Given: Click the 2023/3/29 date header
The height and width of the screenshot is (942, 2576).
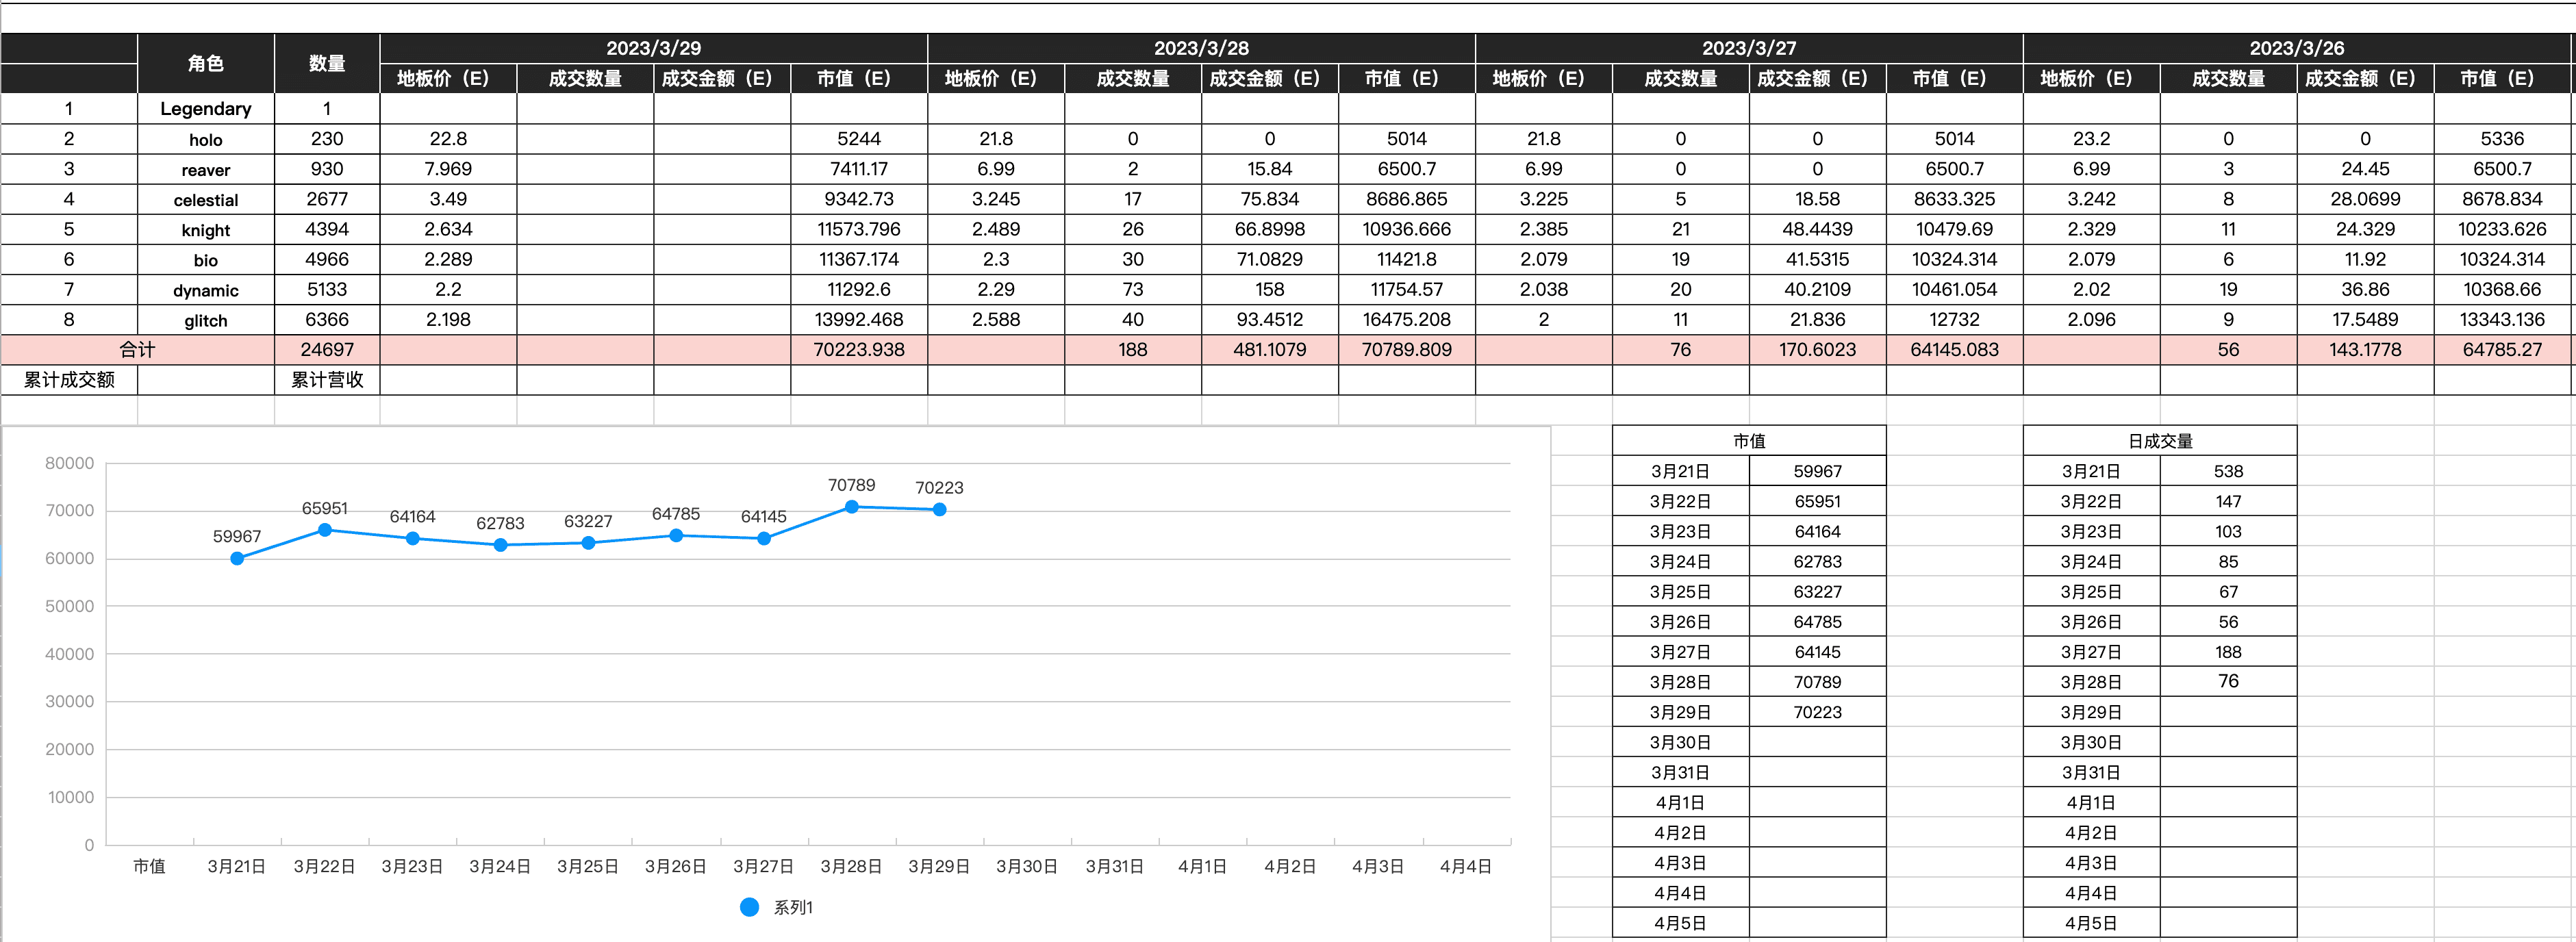Looking at the screenshot, I should [x=654, y=48].
